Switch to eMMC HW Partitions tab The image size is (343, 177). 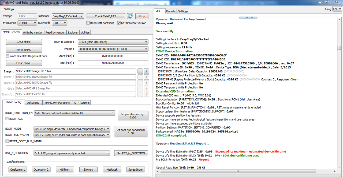57,103
